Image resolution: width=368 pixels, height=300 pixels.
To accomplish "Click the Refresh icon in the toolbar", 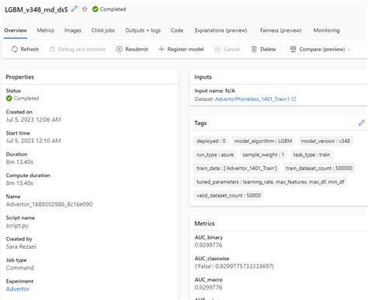I will [15, 49].
